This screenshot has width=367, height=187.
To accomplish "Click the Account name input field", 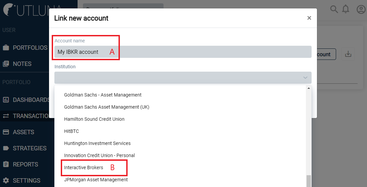I will [x=183, y=52].
